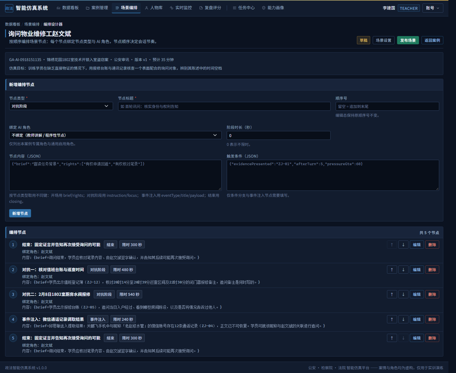Select the 场景编排 navigation tab
This screenshot has height=373, width=456.
point(126,8)
